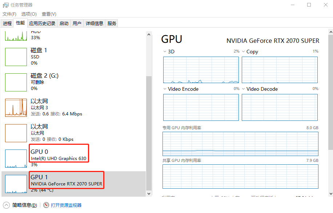Select the 磁盘 2 (G:) graph thumbnail
This screenshot has height=213, width=333.
click(16, 82)
